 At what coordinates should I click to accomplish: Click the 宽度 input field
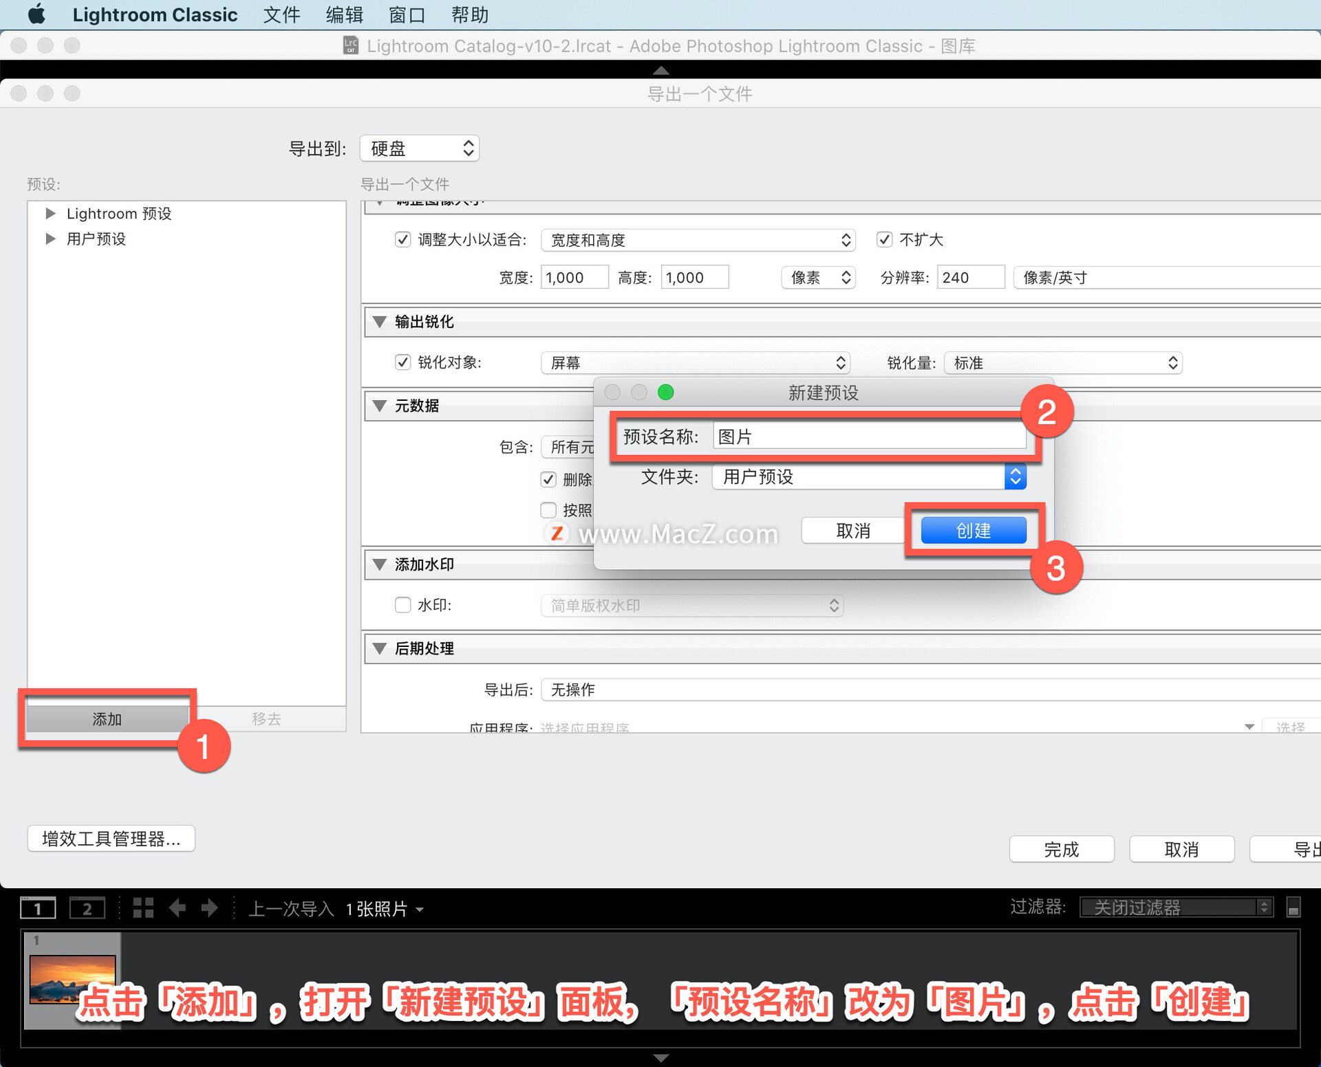coord(574,278)
